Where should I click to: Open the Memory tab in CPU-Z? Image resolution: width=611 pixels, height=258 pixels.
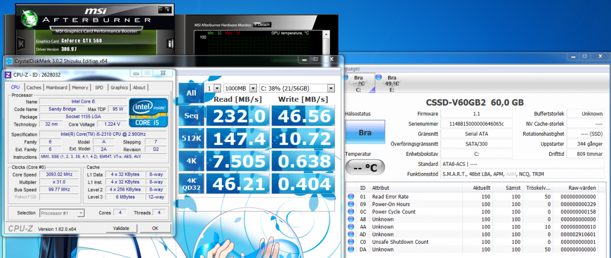tap(80, 88)
